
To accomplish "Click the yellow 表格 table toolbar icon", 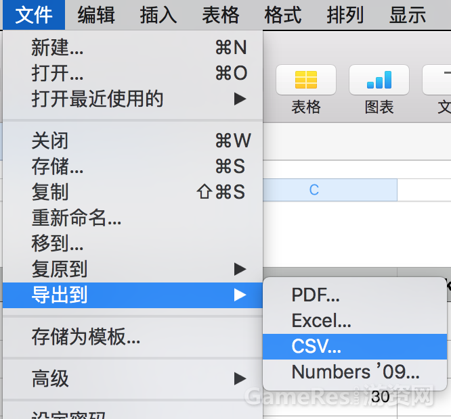I will 306,80.
